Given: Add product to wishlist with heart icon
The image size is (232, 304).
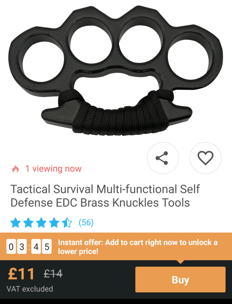Looking at the screenshot, I should (x=205, y=158).
